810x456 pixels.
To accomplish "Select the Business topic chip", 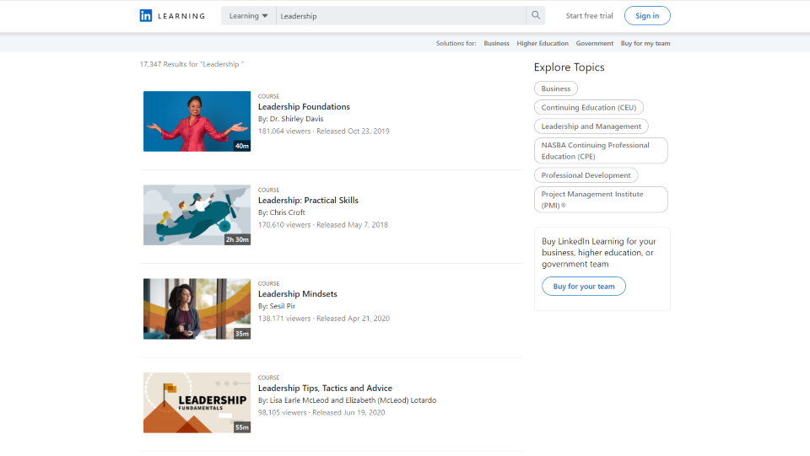I will [556, 89].
